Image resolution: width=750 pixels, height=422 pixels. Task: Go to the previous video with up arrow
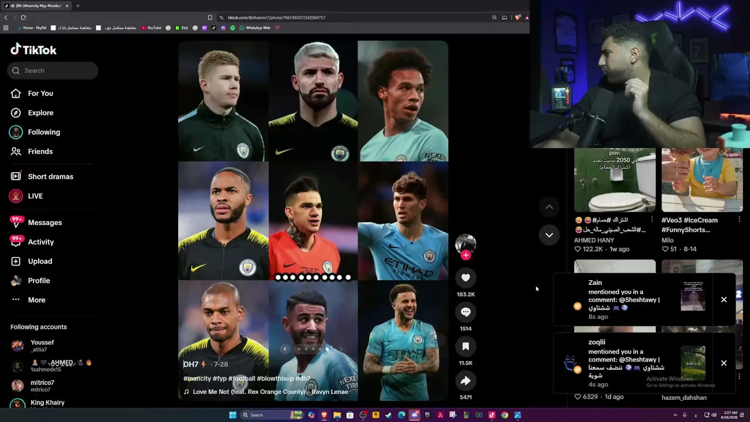[549, 207]
